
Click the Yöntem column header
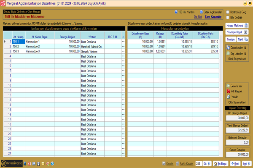pos(92,35)
